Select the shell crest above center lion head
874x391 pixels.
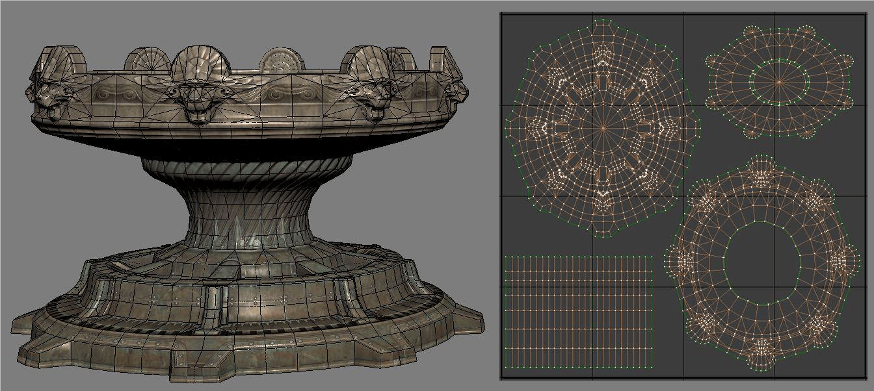[x=192, y=63]
